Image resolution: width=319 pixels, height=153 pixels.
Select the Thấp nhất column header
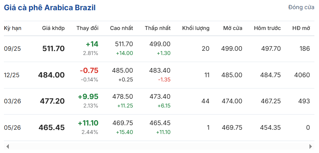pyautogui.click(x=158, y=28)
